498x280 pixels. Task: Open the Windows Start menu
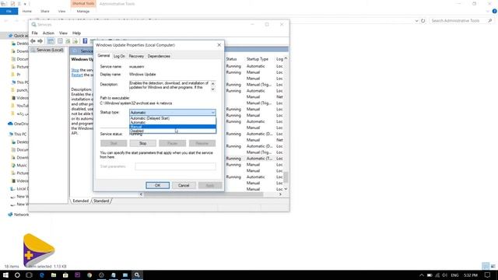[5, 275]
